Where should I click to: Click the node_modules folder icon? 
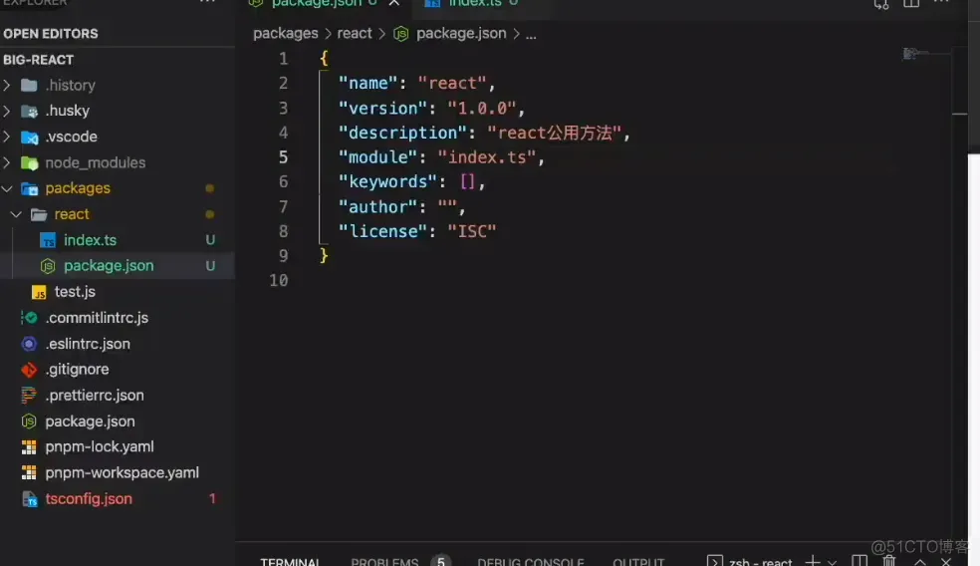[x=29, y=163]
